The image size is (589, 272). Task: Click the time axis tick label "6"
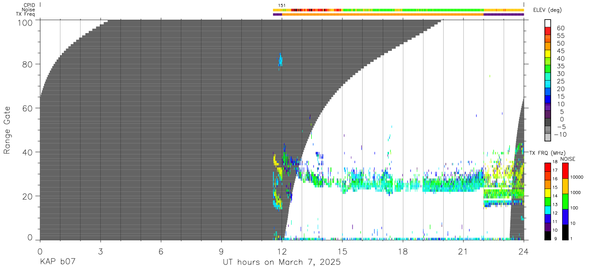161,251
